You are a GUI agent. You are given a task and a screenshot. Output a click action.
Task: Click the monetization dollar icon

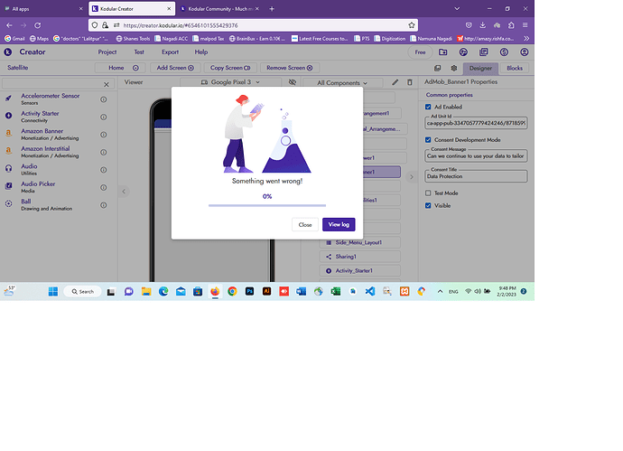504,52
